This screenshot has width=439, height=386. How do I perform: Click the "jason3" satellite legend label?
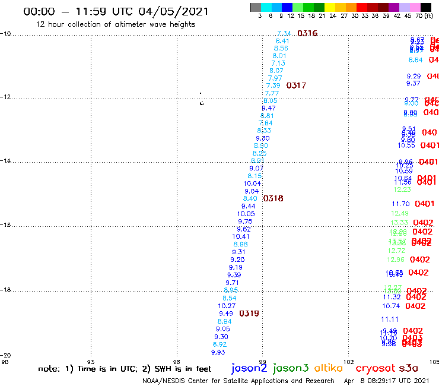tap(291, 368)
